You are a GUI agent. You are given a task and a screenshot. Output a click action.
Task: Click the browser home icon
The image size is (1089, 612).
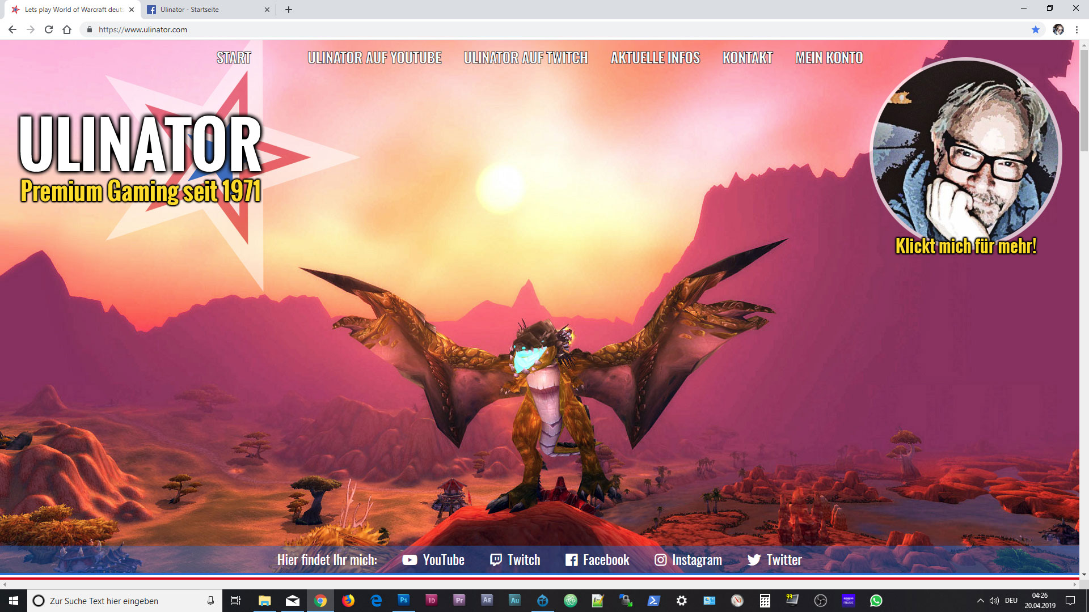(x=67, y=29)
